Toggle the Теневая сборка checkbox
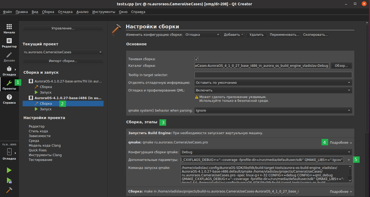Viewport: 370px width, 197px height. coord(196,59)
